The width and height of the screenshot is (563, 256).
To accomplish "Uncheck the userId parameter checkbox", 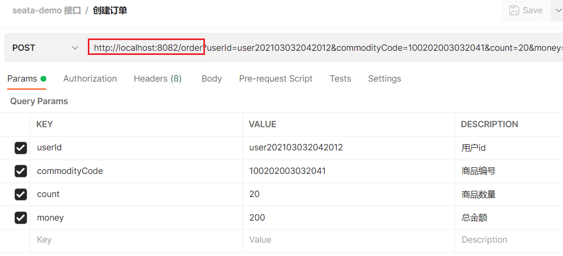I will tap(21, 148).
